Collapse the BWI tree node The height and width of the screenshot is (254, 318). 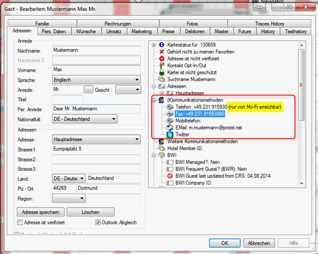(154, 156)
